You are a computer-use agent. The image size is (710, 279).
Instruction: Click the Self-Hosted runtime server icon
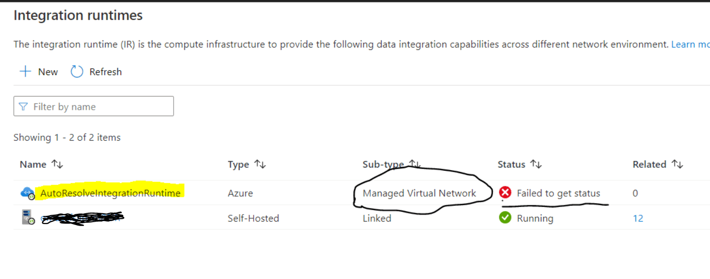tap(28, 218)
